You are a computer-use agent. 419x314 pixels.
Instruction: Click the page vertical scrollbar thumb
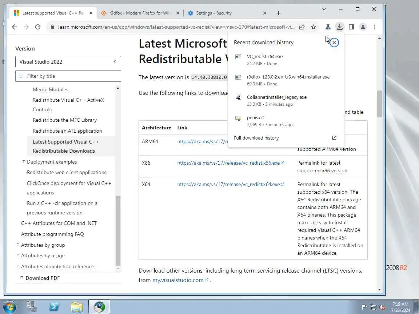coord(379,104)
